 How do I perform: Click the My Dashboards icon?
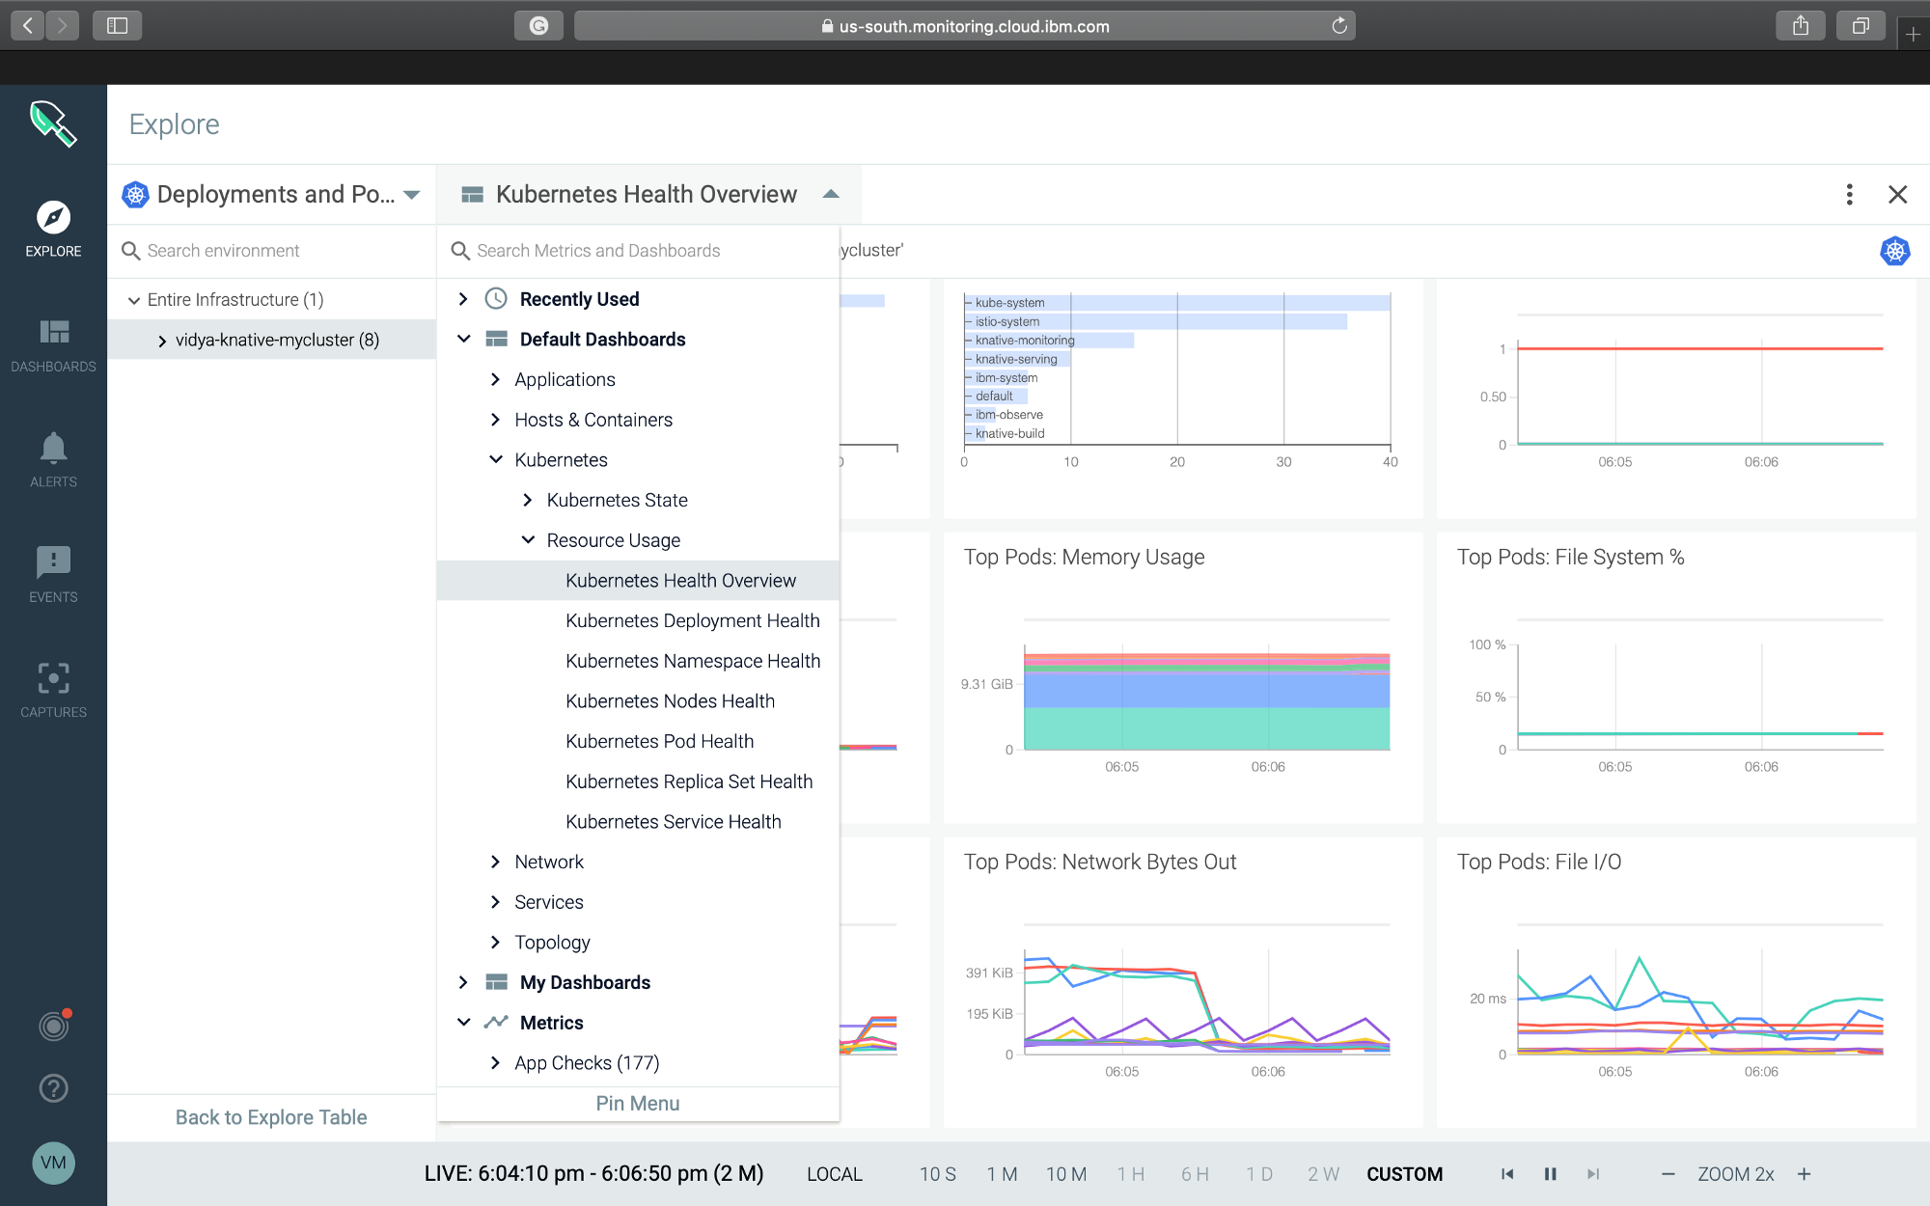click(x=496, y=982)
